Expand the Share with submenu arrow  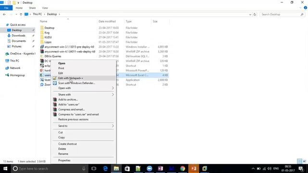[113, 95]
